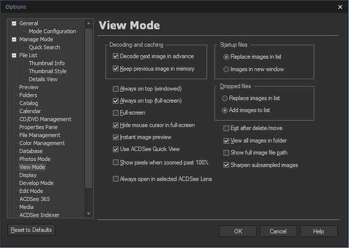Image resolution: width=349 pixels, height=248 pixels.
Task: Uncheck Keep previous image in memory
Action: 115,69
